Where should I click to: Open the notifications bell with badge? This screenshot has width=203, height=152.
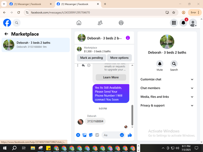coord(184,23)
